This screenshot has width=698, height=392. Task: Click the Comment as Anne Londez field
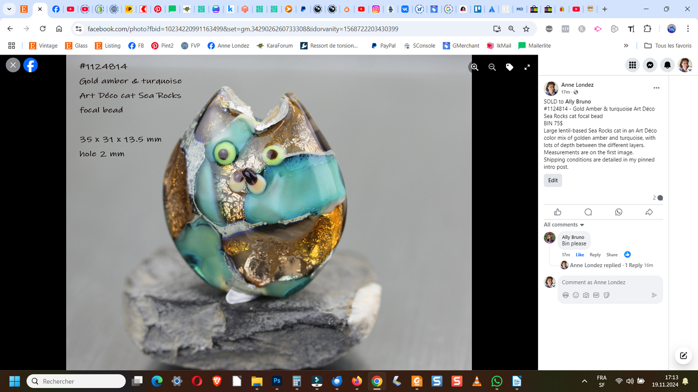tap(610, 283)
